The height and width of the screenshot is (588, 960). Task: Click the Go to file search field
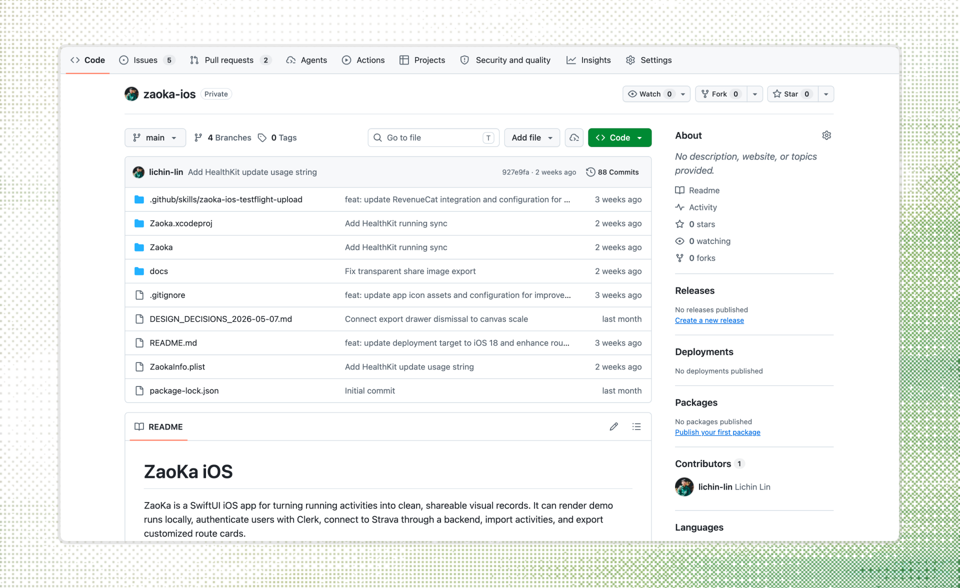[x=433, y=137]
